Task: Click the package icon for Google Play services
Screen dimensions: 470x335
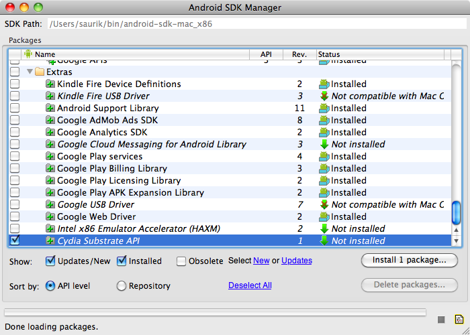Action: [50, 156]
